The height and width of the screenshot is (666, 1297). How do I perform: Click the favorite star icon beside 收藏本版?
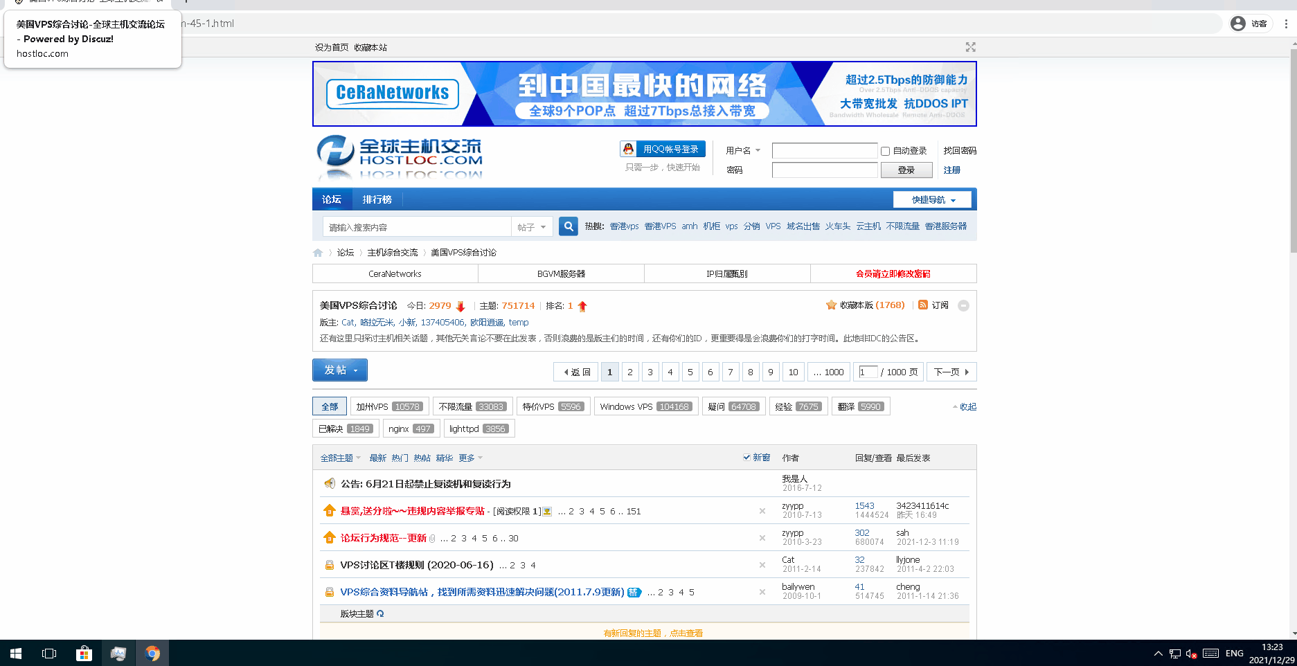pyautogui.click(x=831, y=305)
